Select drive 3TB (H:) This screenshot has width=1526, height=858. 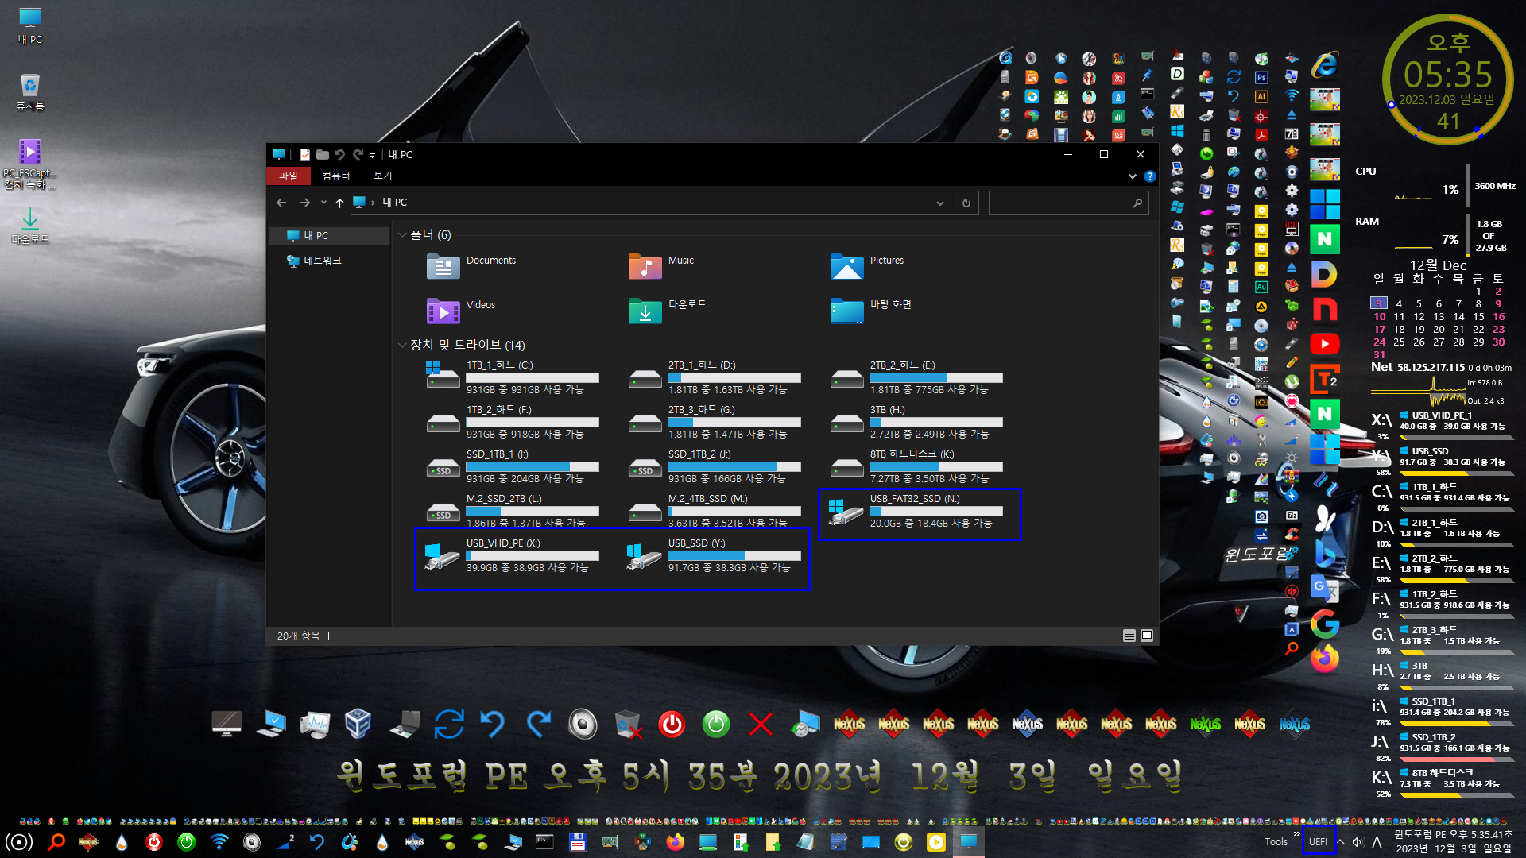click(x=916, y=421)
